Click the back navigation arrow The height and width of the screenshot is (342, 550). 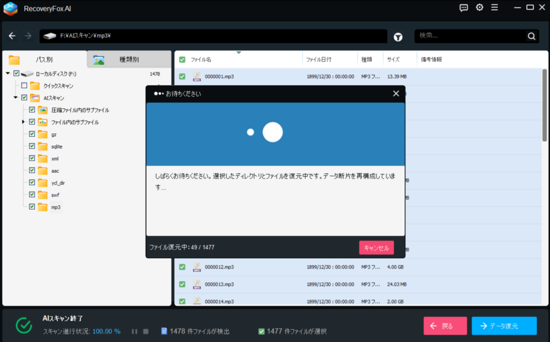[12, 36]
